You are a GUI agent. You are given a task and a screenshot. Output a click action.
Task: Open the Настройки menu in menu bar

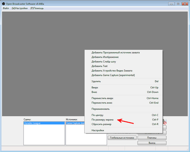20,8
